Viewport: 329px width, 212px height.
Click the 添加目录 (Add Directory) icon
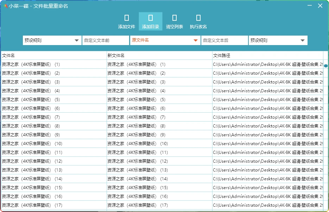(151, 18)
